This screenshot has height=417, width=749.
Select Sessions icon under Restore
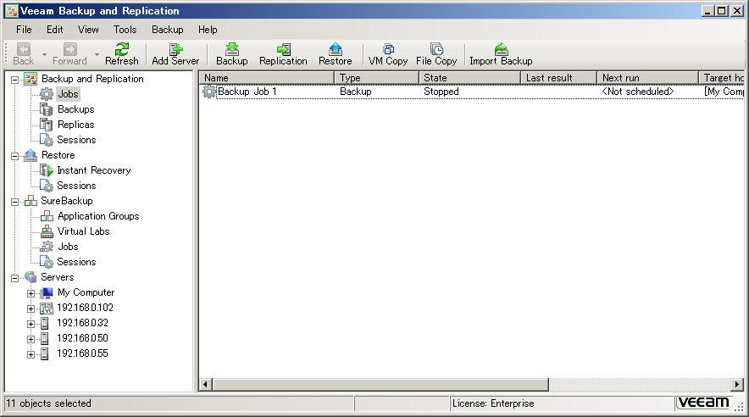click(47, 186)
